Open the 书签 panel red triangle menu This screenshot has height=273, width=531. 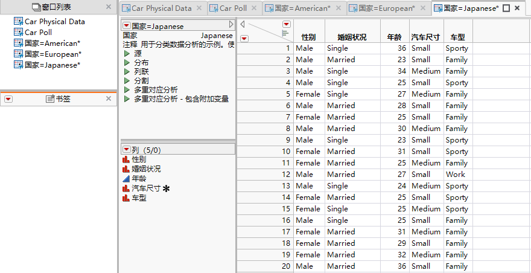pos(8,98)
